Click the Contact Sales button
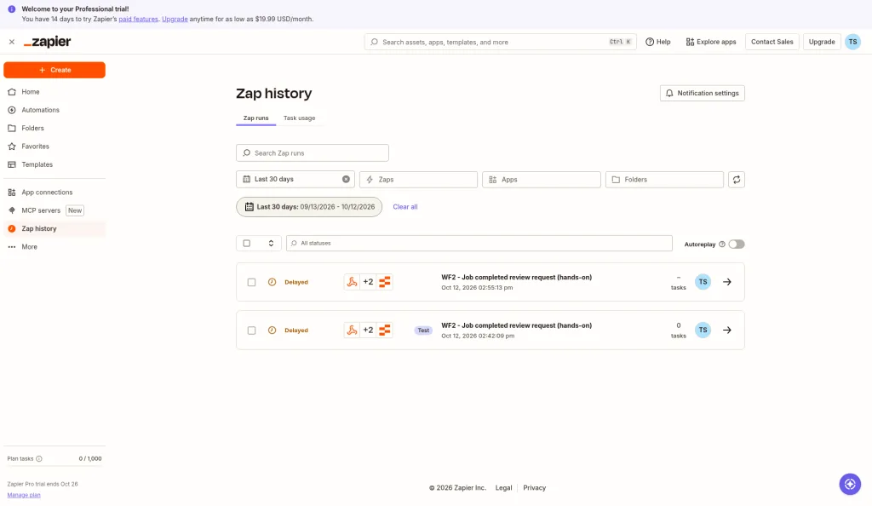 (772, 42)
